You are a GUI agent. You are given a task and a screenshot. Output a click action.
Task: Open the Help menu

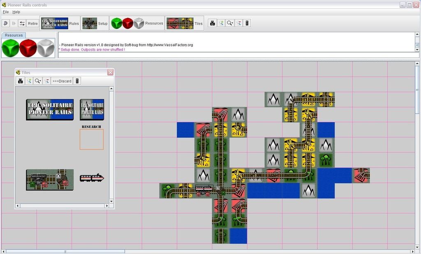coord(16,12)
